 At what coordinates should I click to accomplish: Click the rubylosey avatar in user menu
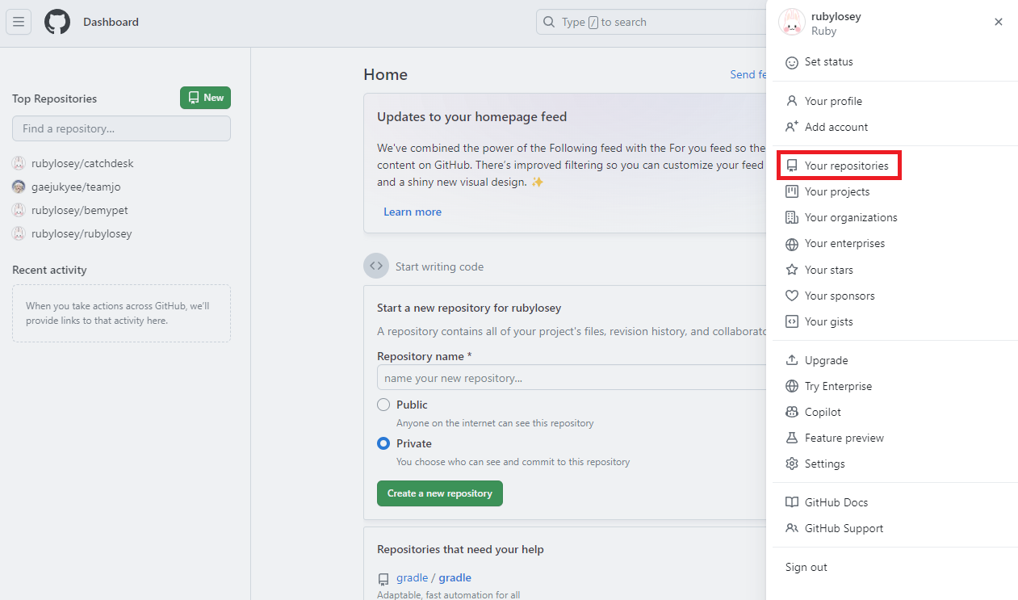[x=792, y=23]
